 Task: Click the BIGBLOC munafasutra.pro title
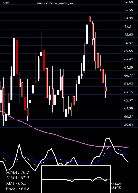point(55,3)
